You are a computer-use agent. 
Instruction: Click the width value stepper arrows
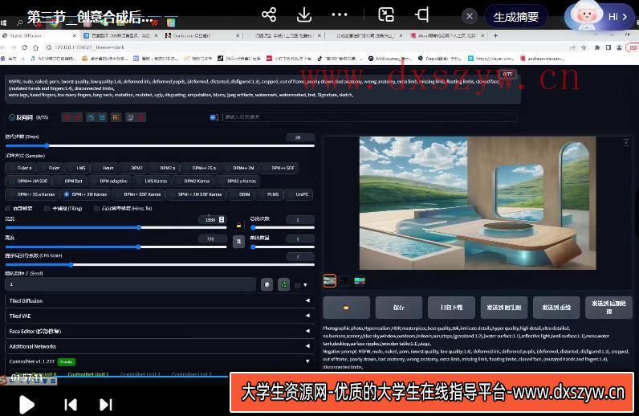click(222, 219)
